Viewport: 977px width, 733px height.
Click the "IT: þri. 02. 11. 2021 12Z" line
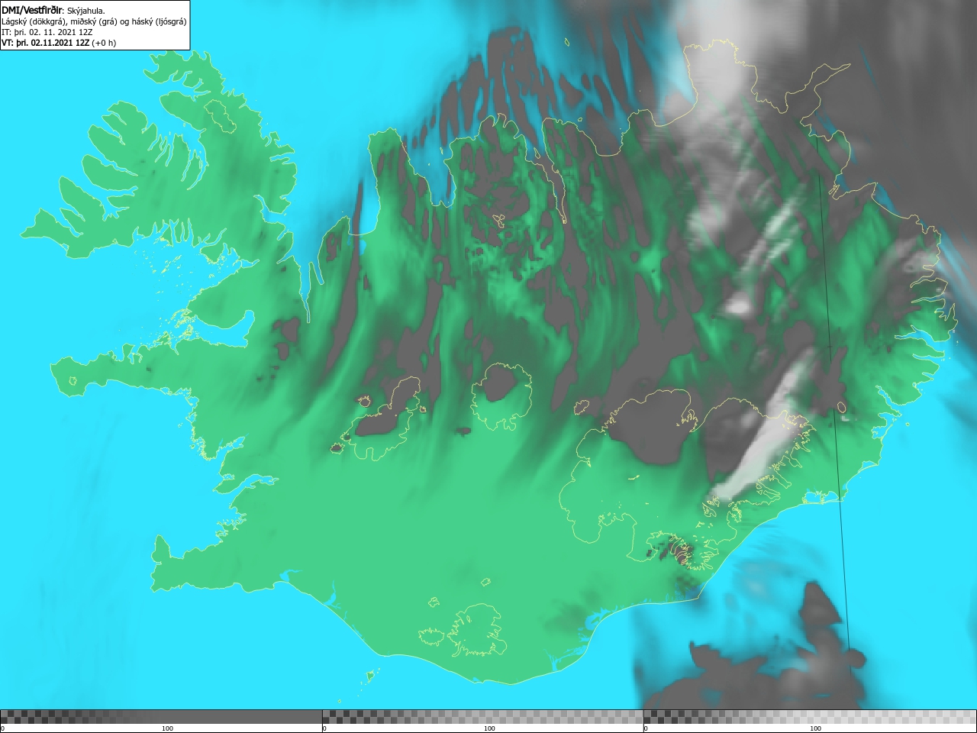(47, 32)
